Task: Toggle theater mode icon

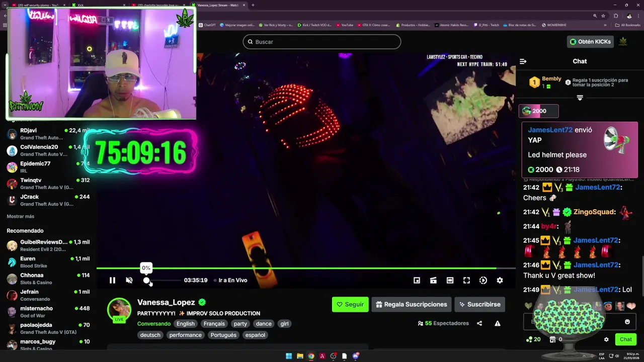Action: (450, 281)
